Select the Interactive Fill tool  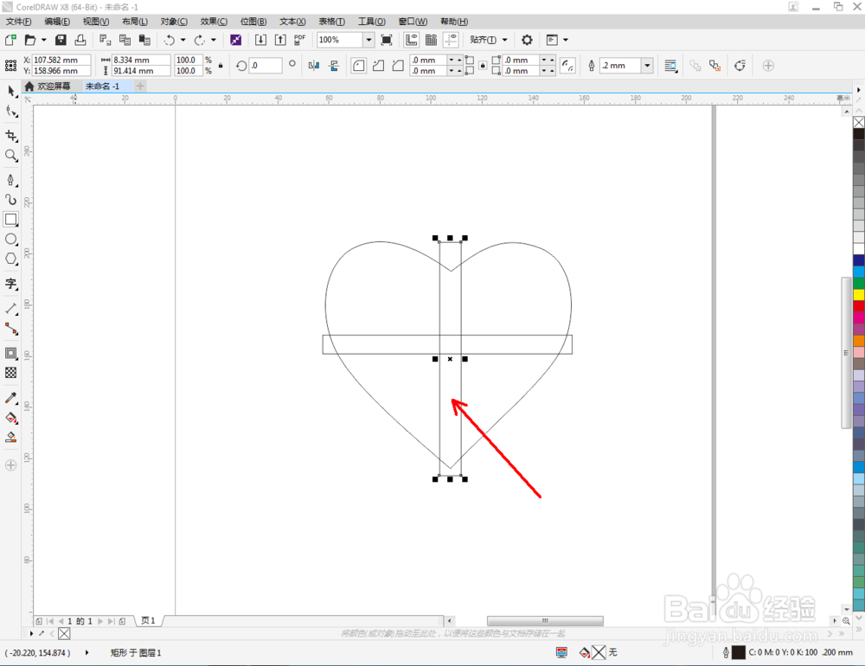point(10,418)
